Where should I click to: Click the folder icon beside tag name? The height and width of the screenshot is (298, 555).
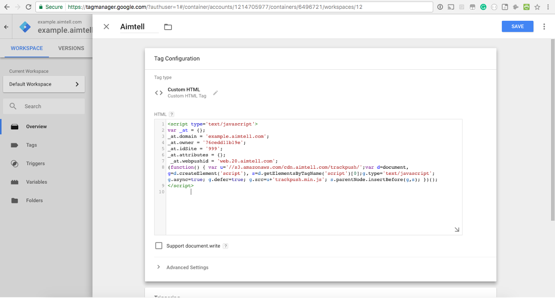pos(168,27)
